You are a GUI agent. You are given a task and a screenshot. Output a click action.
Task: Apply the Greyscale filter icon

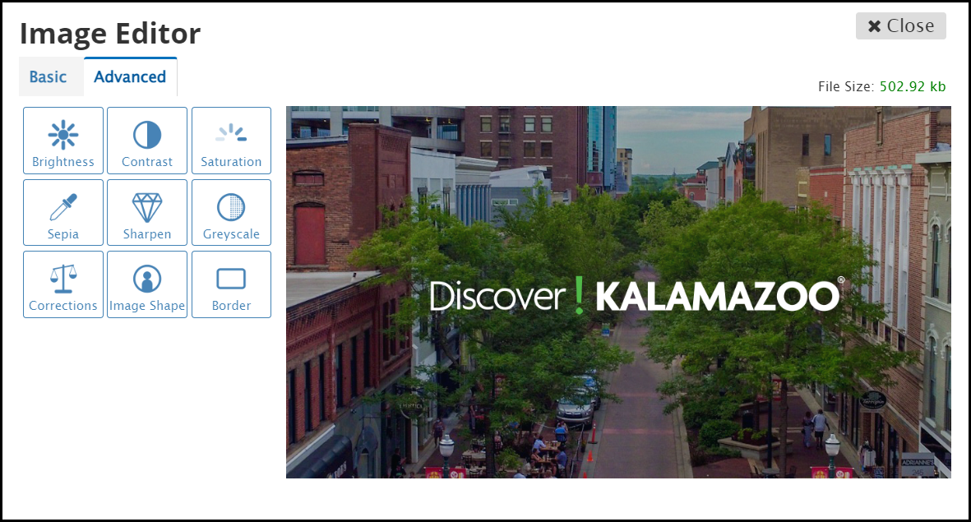tap(231, 207)
